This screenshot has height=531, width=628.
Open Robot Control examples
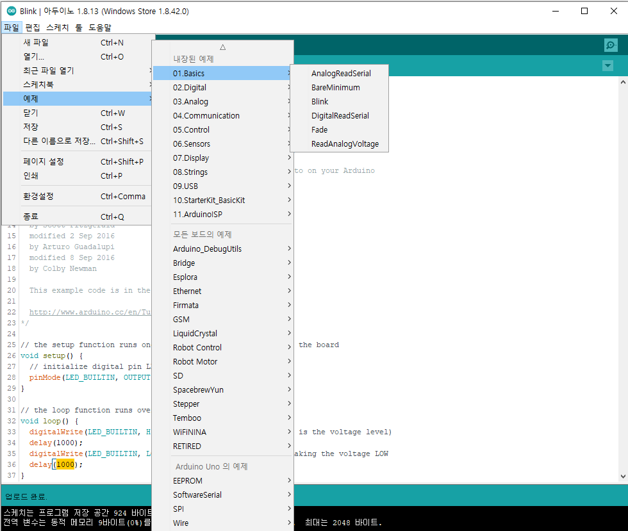point(223,347)
